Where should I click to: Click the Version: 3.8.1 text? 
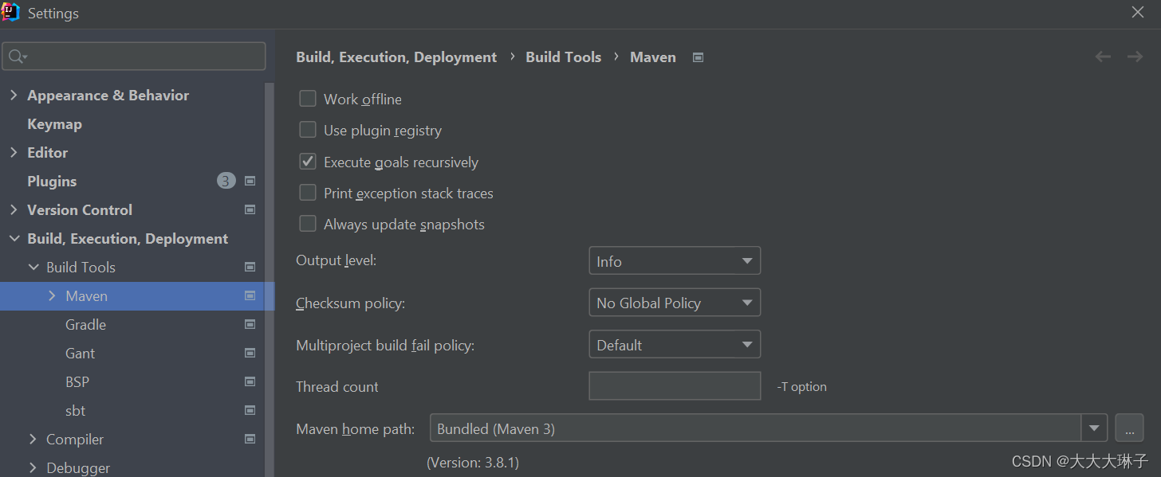coord(474,462)
